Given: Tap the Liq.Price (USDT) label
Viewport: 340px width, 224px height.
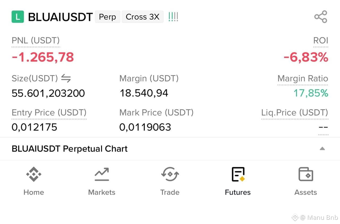Looking at the screenshot, I should pos(295,113).
